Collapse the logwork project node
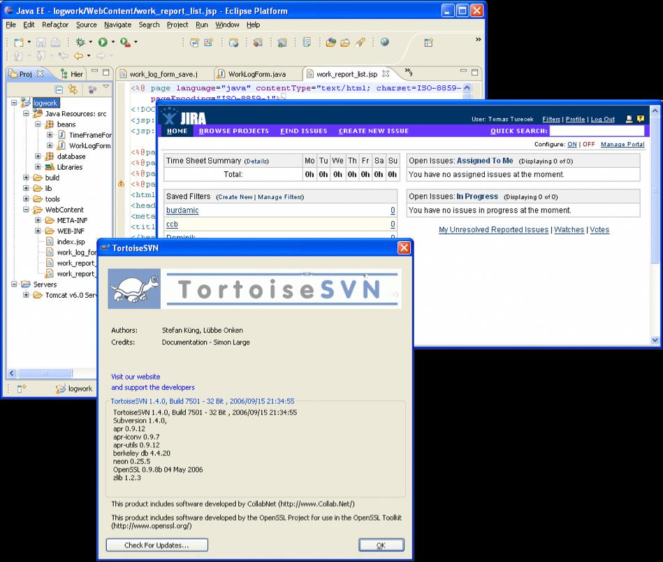663x562 pixels. pos(14,103)
